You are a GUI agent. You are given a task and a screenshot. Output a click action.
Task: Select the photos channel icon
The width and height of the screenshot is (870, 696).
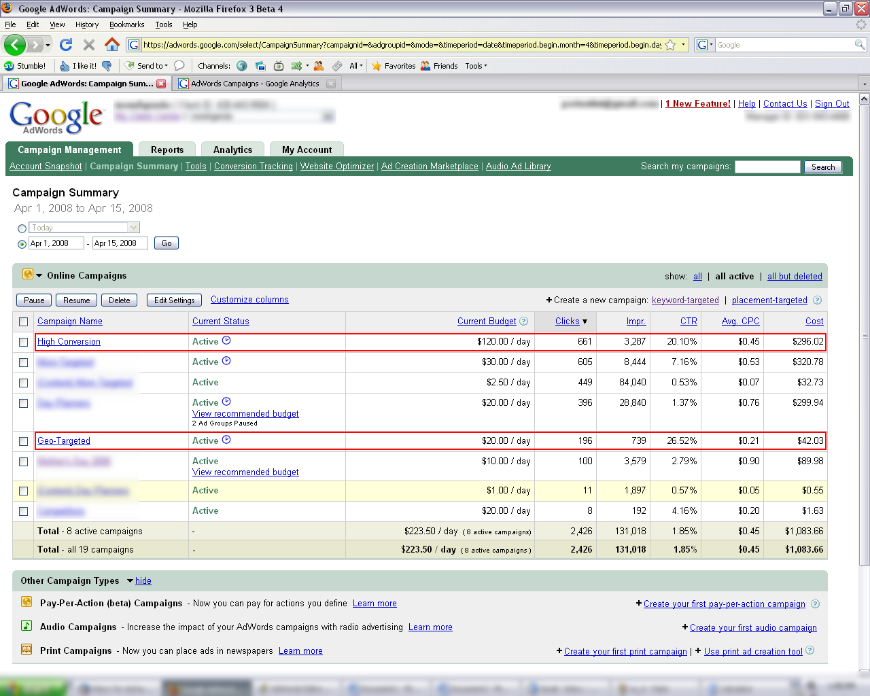pyautogui.click(x=260, y=66)
